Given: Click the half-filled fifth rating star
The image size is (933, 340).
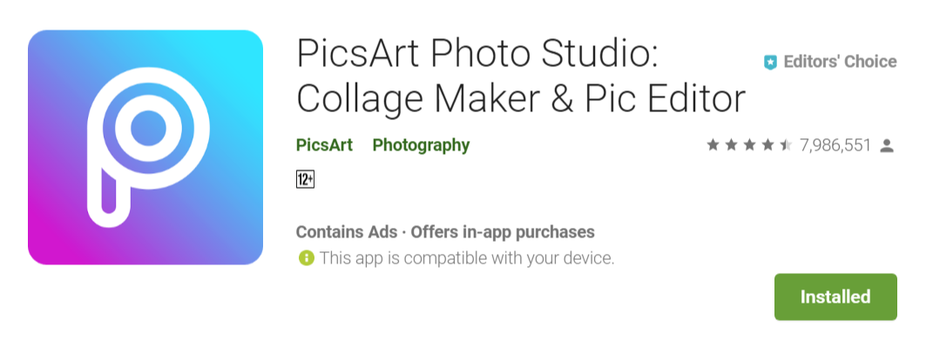Looking at the screenshot, I should click(786, 145).
